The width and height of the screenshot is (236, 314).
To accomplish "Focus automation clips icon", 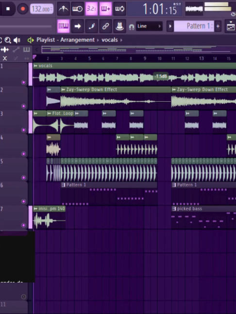I will 16,49.
